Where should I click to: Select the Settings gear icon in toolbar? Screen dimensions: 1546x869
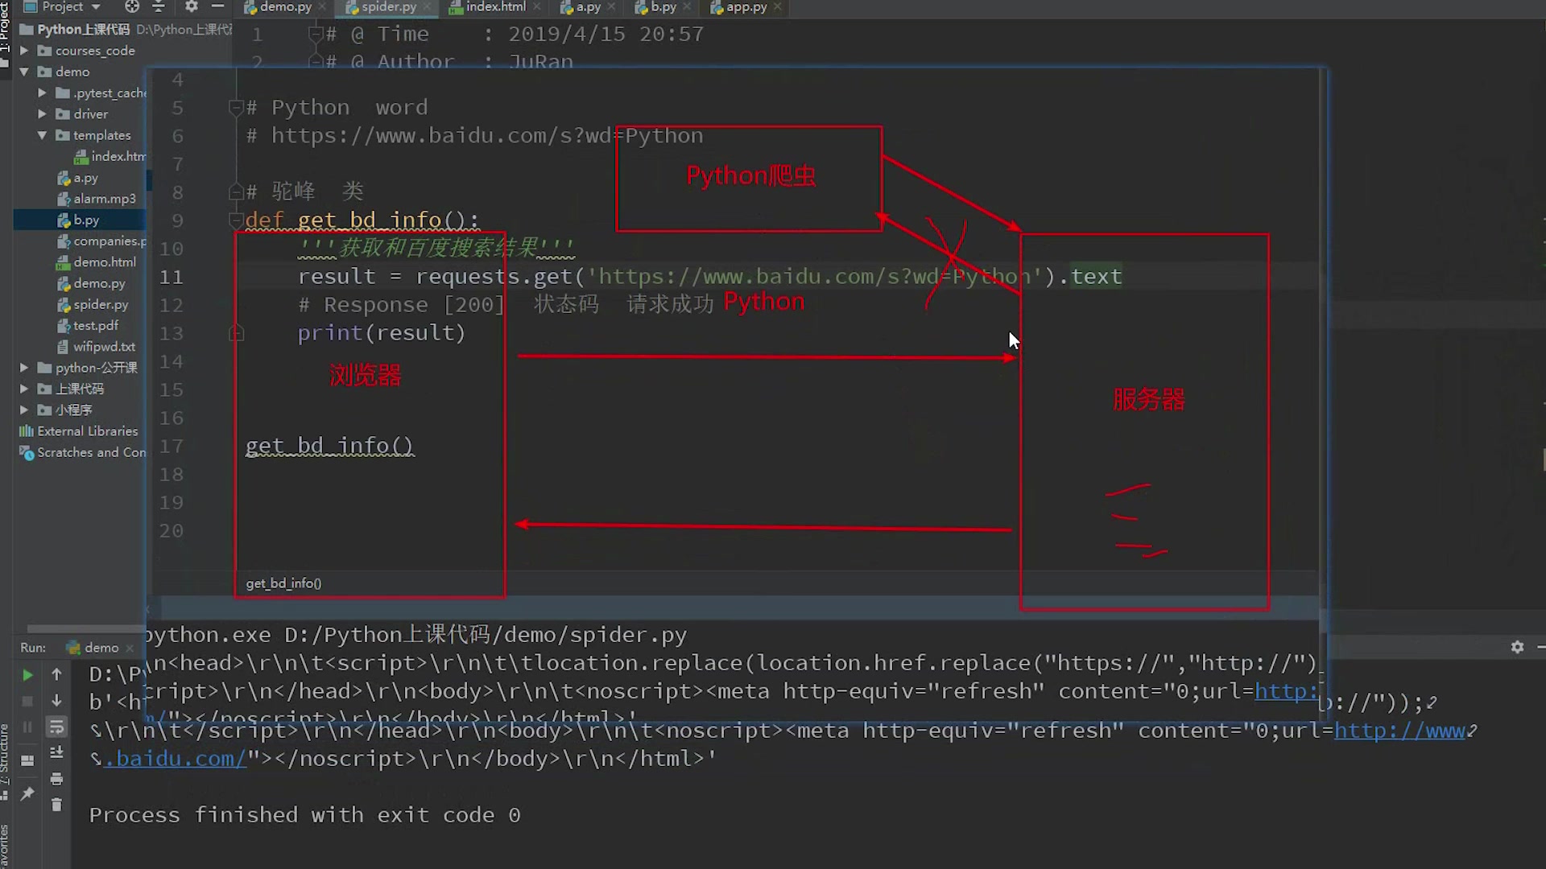[x=190, y=7]
